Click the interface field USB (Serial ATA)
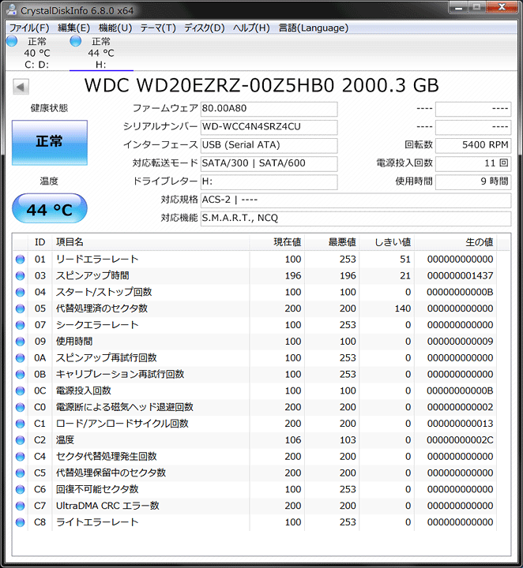 (269, 145)
